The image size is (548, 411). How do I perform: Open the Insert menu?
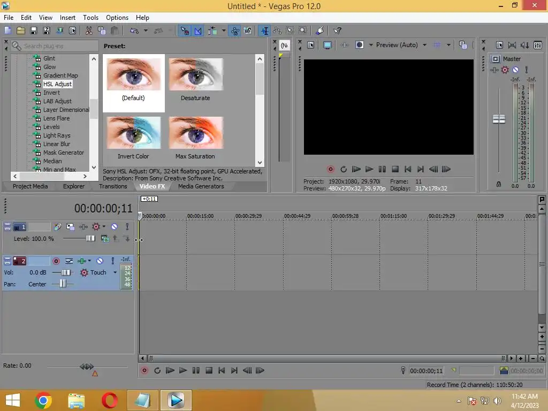tap(67, 18)
